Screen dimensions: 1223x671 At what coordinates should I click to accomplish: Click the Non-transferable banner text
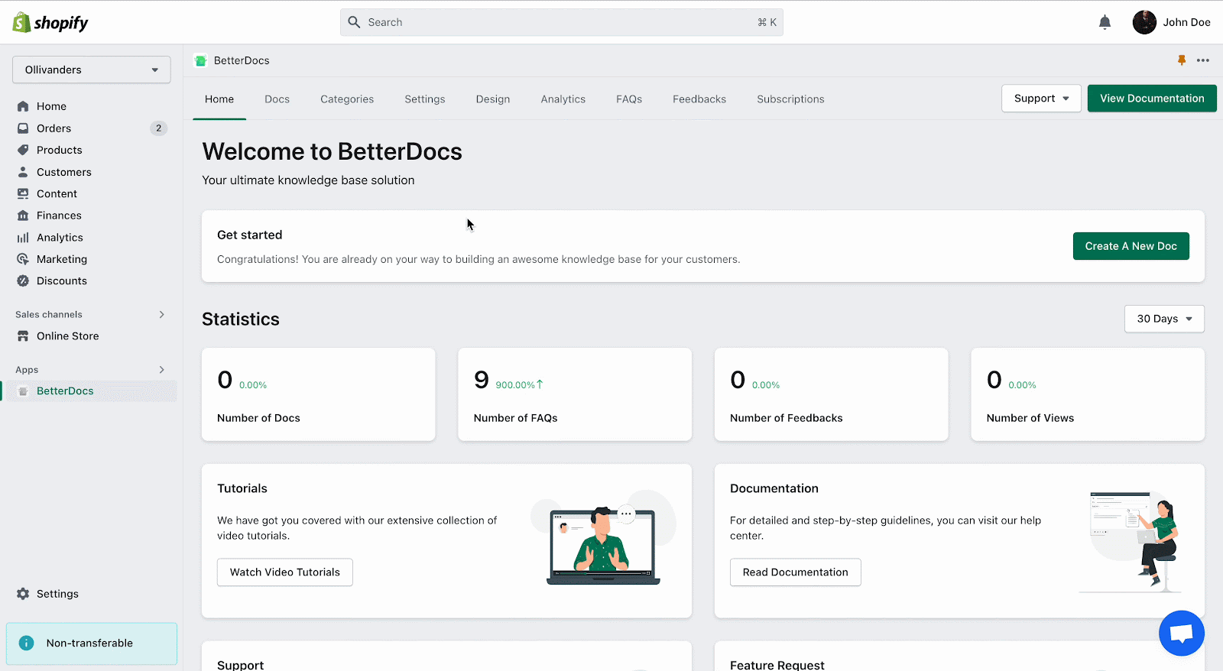click(x=89, y=643)
